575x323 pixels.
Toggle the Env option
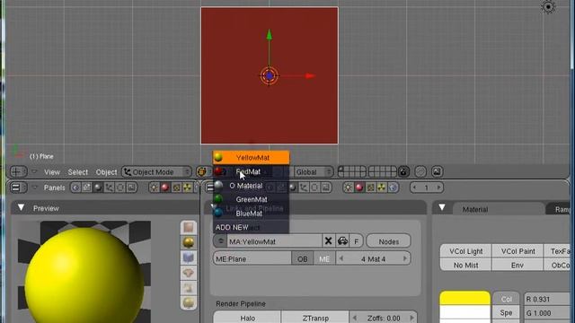click(517, 265)
